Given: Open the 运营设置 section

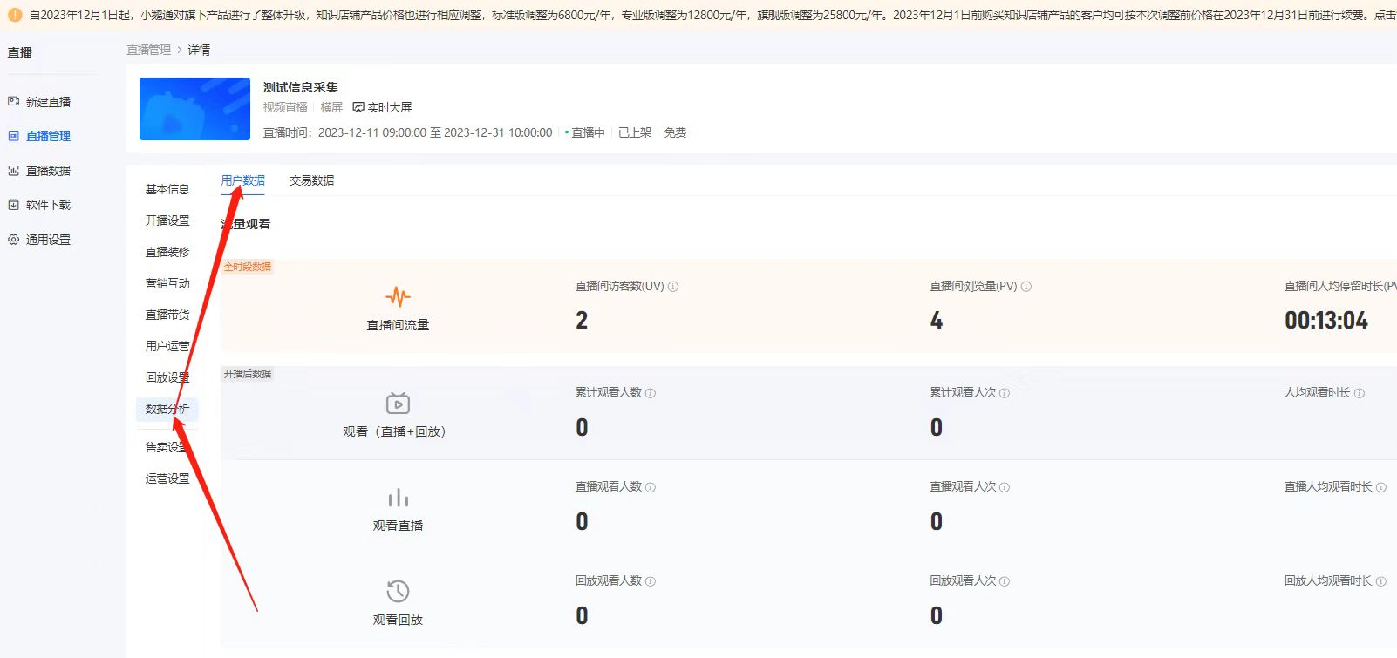Looking at the screenshot, I should [167, 478].
